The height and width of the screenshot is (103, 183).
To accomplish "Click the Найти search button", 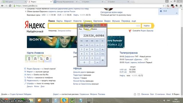I will 146,26.
